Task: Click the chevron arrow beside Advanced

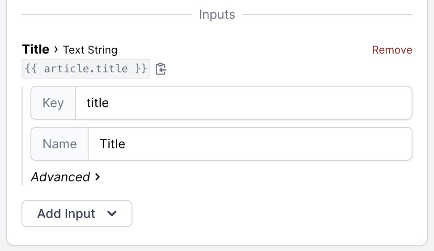Action: [x=97, y=177]
